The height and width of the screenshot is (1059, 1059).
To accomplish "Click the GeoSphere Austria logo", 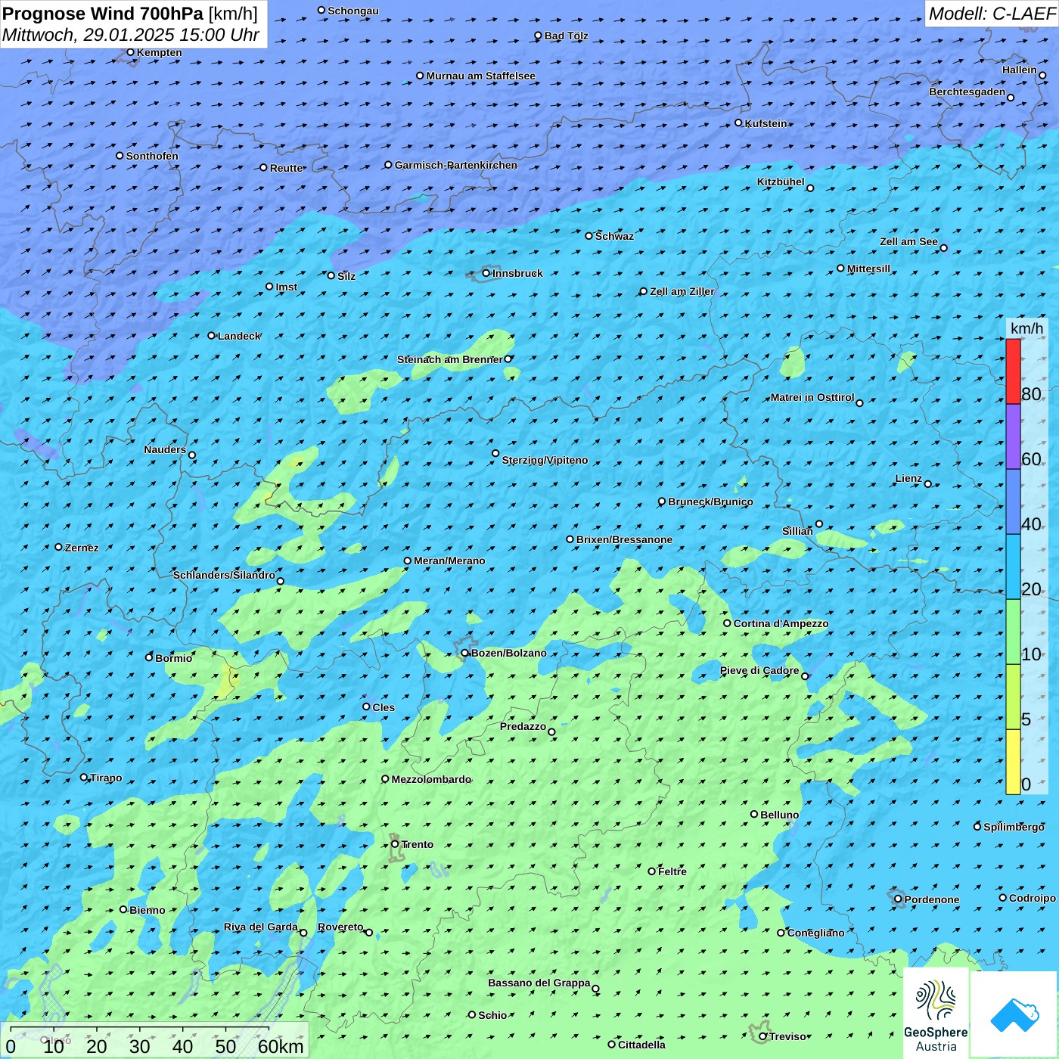I will (936, 1013).
